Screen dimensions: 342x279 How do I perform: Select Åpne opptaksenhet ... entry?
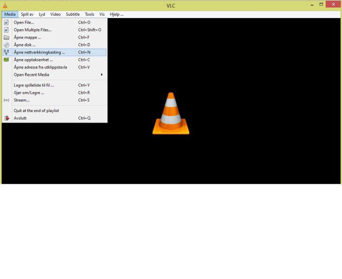(x=55, y=60)
